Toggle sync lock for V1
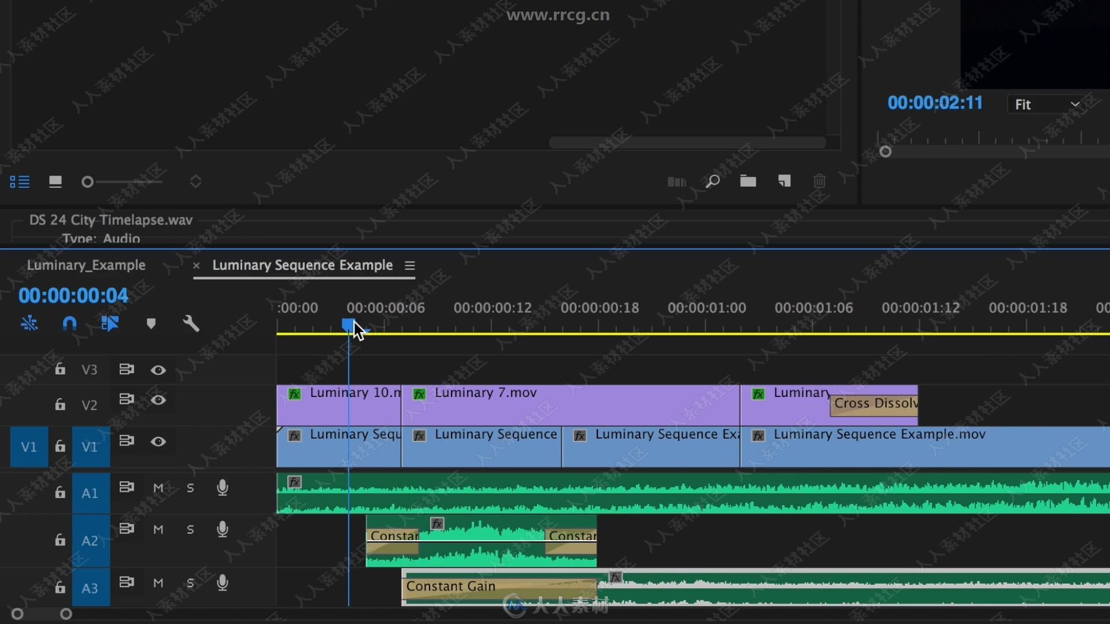Image resolution: width=1110 pixels, height=624 pixels. coord(127,441)
